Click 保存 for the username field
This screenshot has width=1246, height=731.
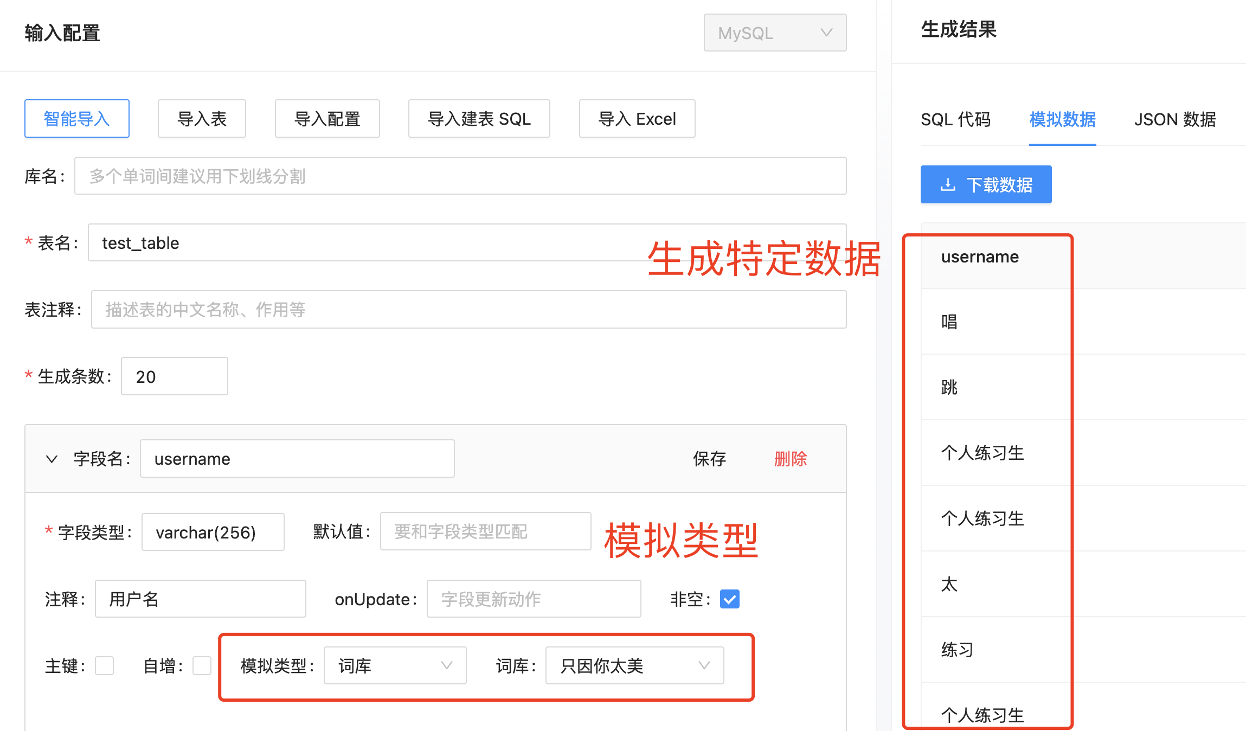(x=709, y=459)
